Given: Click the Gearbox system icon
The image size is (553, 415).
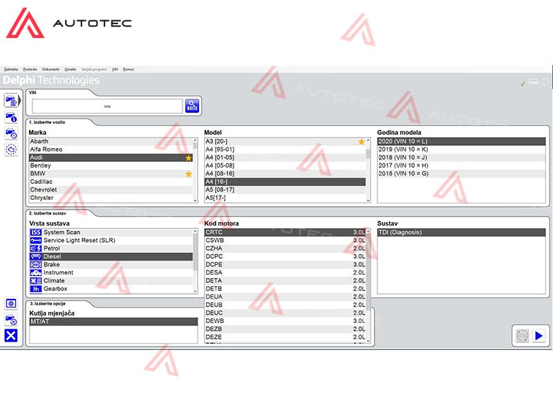Looking at the screenshot, I should tap(36, 289).
